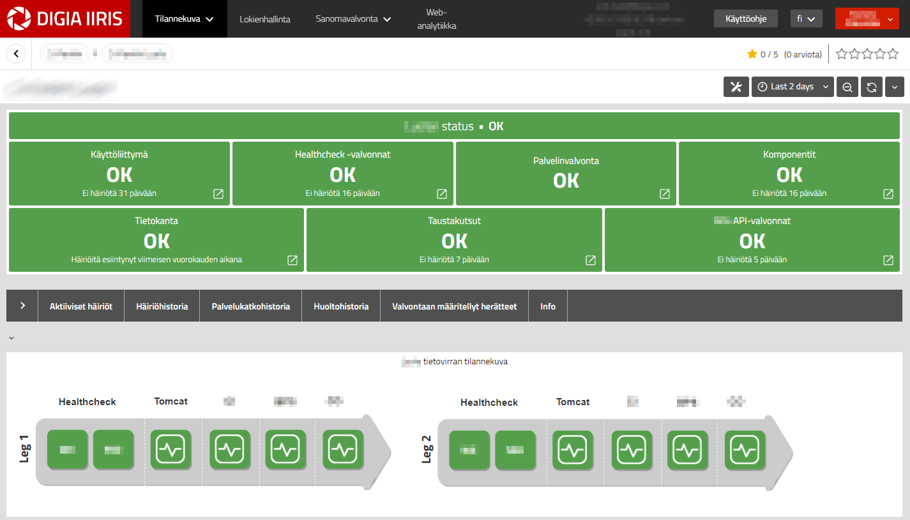Click the (0 arviota) rating count text

pos(803,54)
